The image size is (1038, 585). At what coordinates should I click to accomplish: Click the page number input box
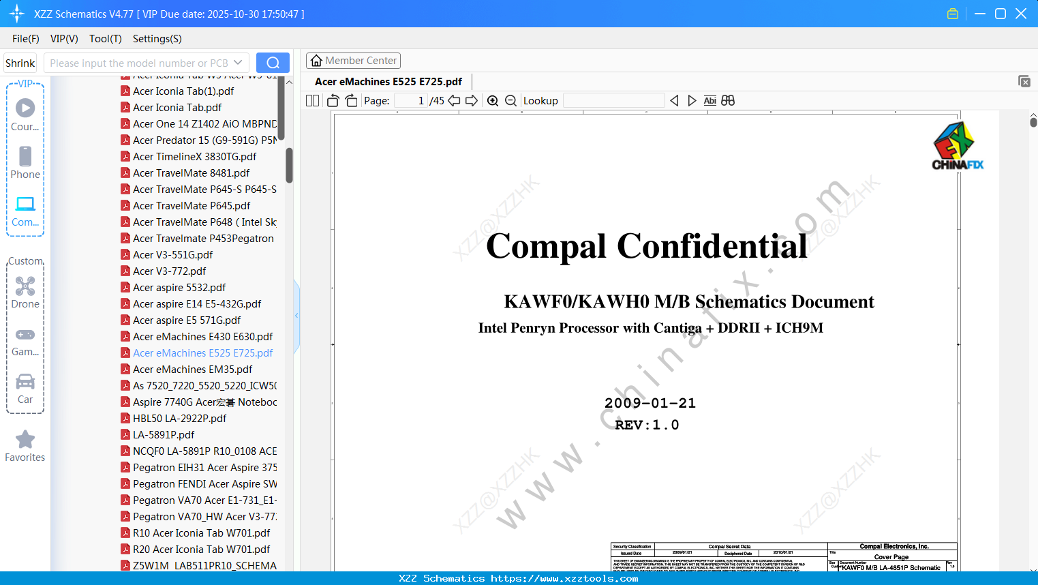pos(411,101)
